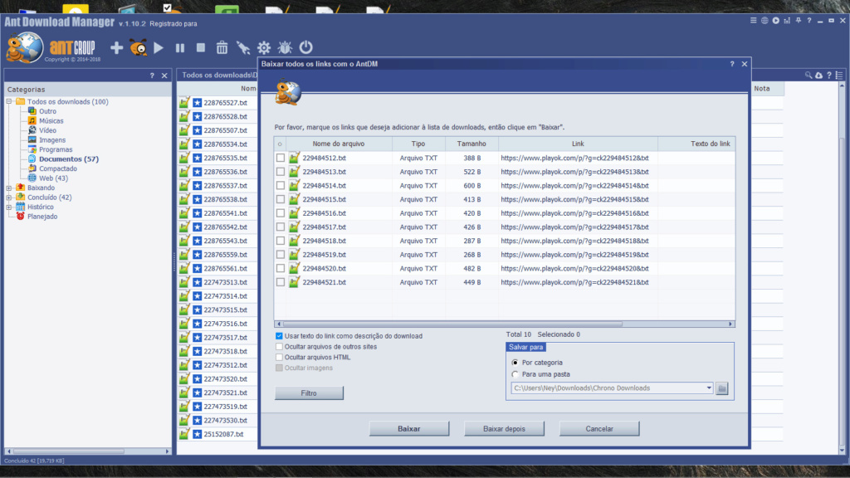The image size is (850, 478).
Task: Start downloads with the play toolbar icon
Action: tap(159, 47)
